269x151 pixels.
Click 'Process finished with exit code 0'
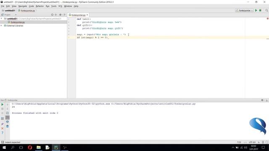[x=35, y=113]
